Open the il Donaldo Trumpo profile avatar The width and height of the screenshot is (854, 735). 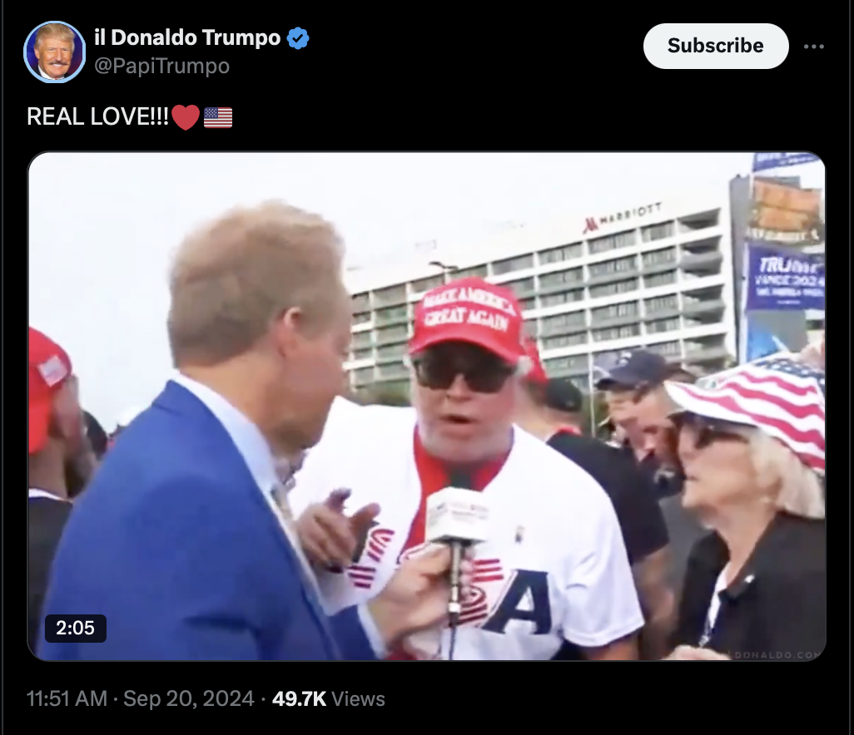click(54, 52)
